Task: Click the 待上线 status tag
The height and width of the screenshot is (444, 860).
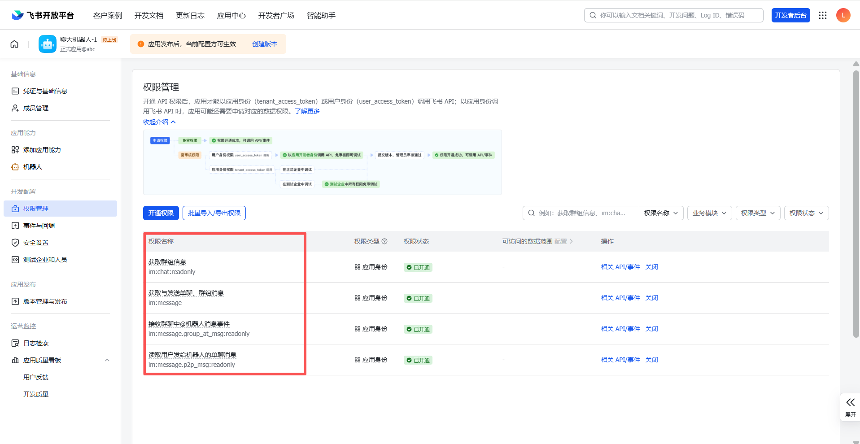Action: pos(109,39)
